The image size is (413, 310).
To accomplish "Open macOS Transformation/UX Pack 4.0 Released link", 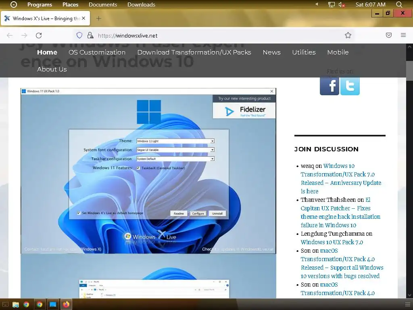I will [x=342, y=263].
